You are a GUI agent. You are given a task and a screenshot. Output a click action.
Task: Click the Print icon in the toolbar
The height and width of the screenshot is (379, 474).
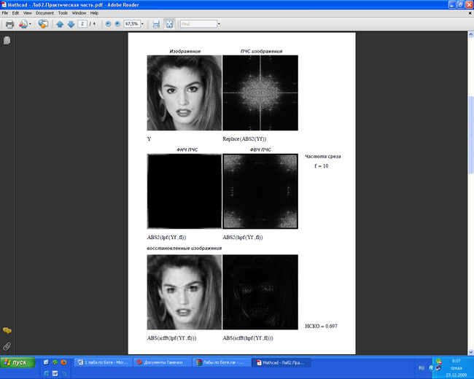tap(9, 24)
